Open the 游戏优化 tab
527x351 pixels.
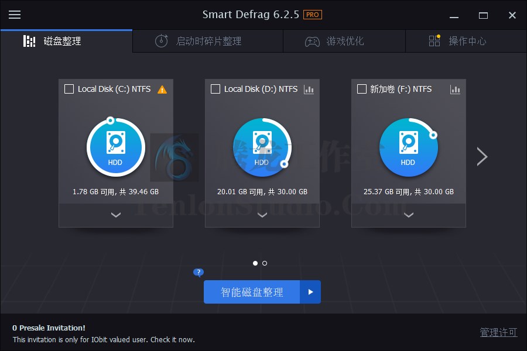tap(344, 41)
